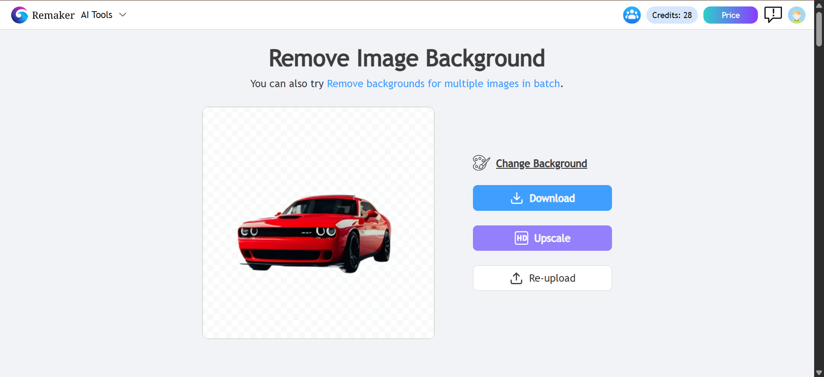Open the community people icon

coord(632,15)
